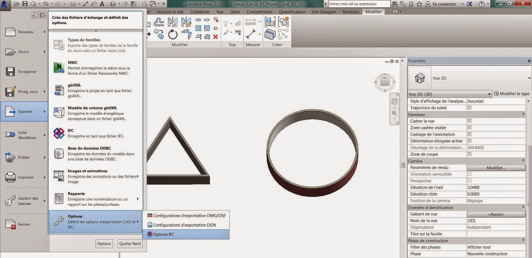Expand the Nouveau submenu arrow
Screen dimensions: 532x258
click(45, 32)
